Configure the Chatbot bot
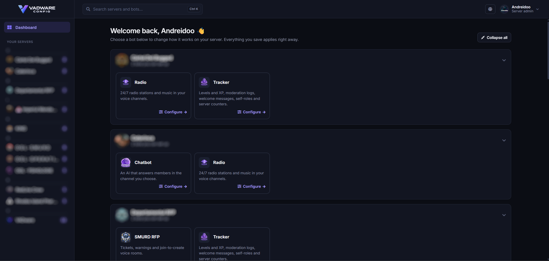Image resolution: width=549 pixels, height=261 pixels. pos(173,187)
